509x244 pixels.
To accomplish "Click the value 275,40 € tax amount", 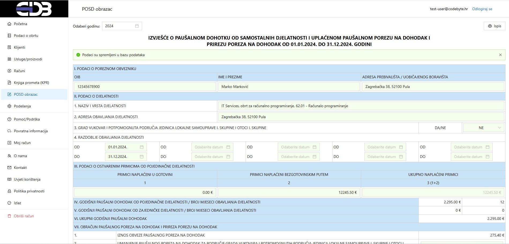I will (x=497, y=235).
